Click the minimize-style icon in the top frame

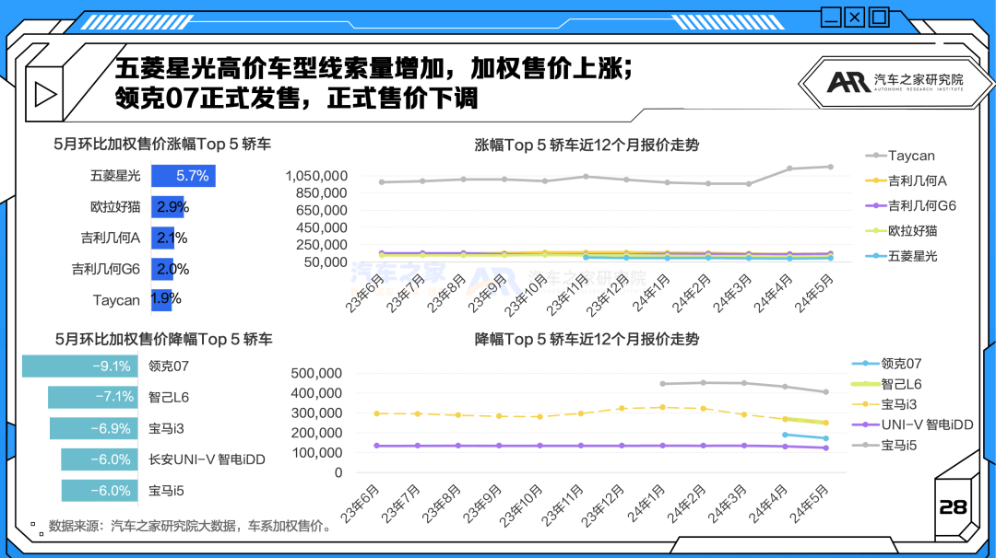(x=831, y=17)
